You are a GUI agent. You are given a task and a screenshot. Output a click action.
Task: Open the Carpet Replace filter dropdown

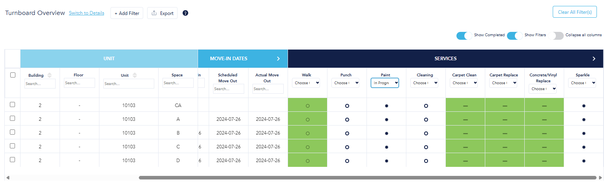[x=503, y=83]
